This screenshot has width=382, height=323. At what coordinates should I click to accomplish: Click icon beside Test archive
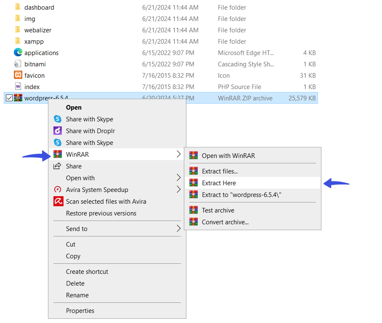point(194,210)
